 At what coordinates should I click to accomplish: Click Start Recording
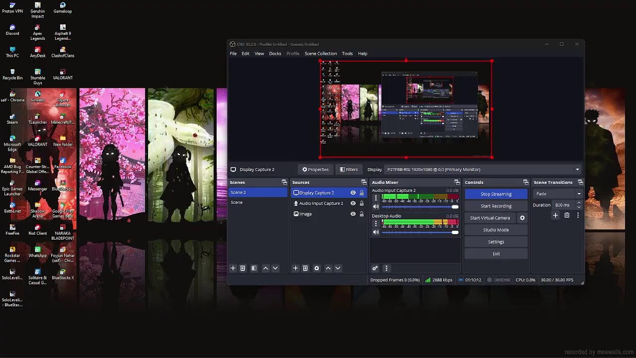click(496, 206)
